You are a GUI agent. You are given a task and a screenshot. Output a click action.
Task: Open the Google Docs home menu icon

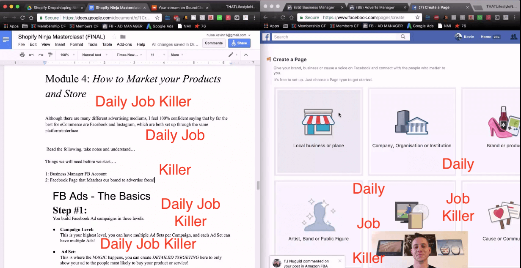pyautogui.click(x=6, y=40)
